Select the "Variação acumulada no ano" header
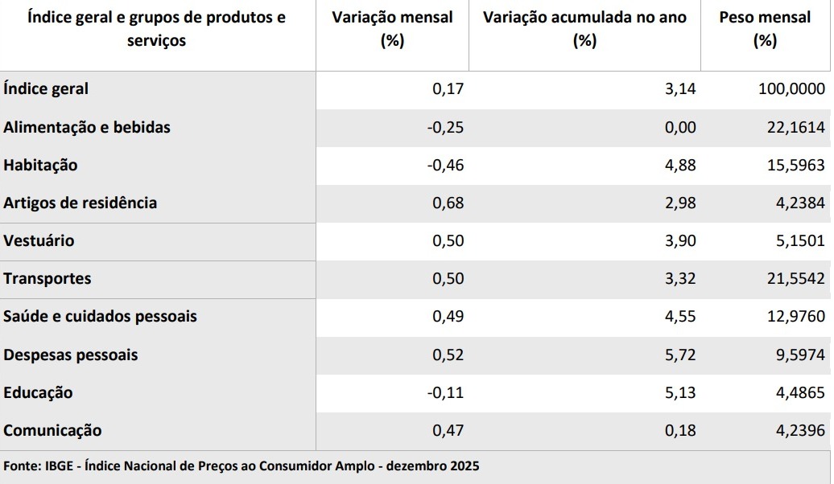This screenshot has width=834, height=484. [584, 29]
